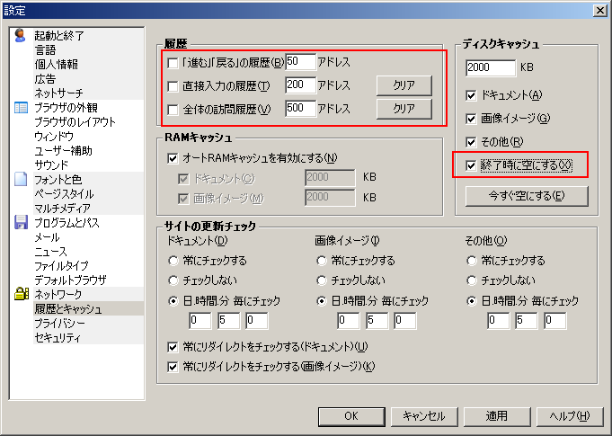Click the ネットワーク padlock icon
This screenshot has height=436, width=612.
coord(22,294)
